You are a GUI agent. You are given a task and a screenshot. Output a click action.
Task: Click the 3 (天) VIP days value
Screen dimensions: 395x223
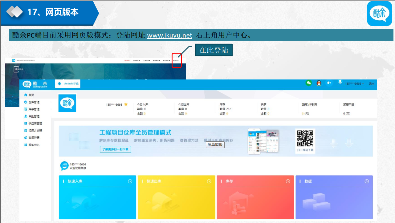(x=305, y=114)
